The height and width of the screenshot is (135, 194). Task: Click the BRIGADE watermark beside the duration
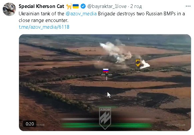(40, 125)
